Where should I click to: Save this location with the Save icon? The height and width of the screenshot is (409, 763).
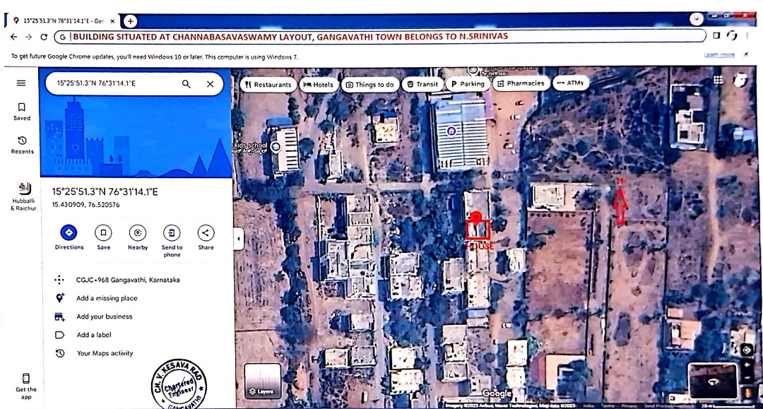click(103, 232)
